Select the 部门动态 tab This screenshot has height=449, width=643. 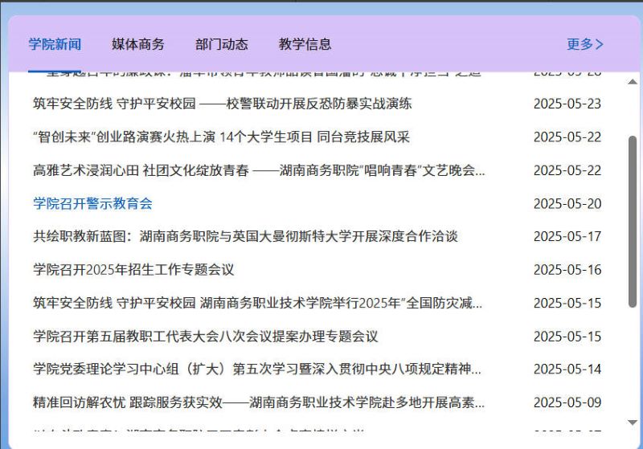pyautogui.click(x=221, y=44)
